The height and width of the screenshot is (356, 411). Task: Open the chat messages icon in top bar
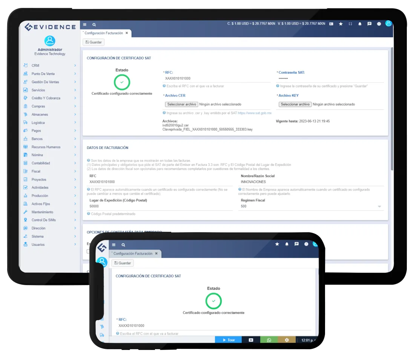click(369, 24)
